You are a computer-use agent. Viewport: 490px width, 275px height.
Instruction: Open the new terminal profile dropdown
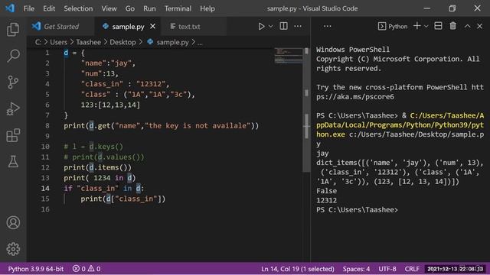click(x=426, y=27)
